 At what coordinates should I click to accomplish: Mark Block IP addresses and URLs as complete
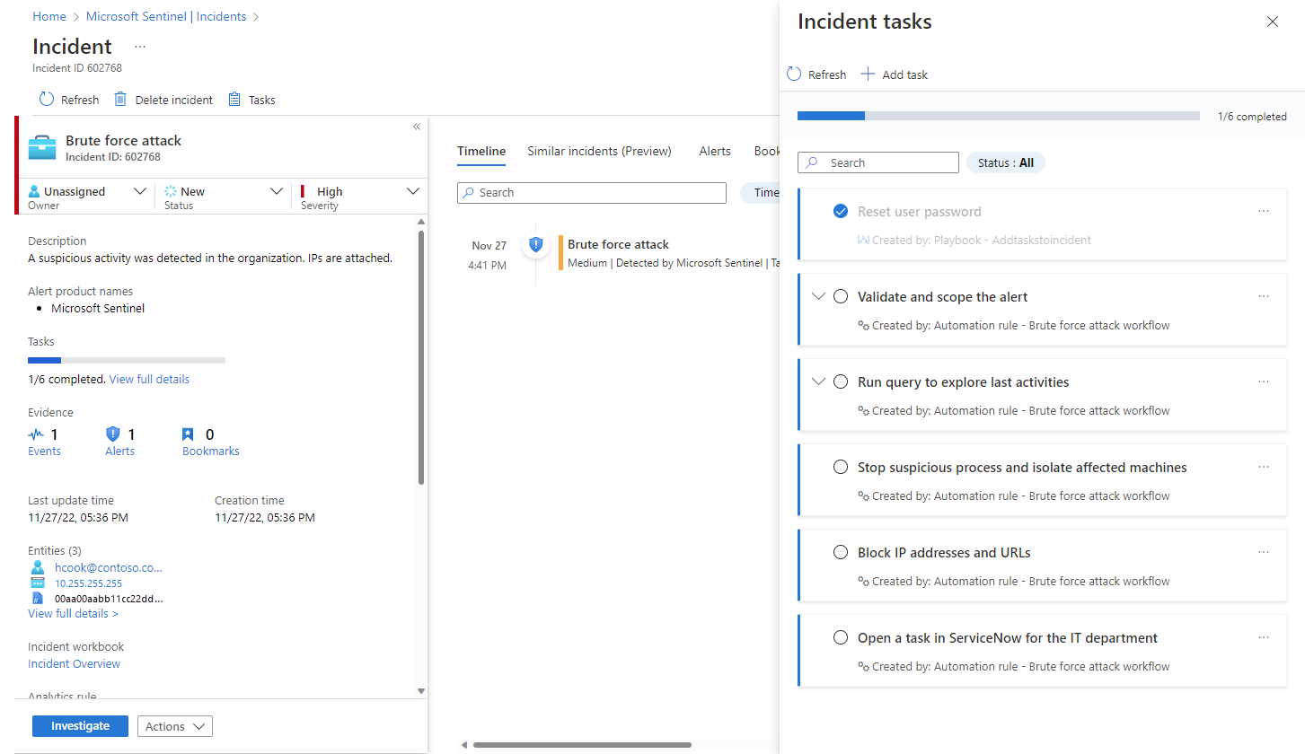pyautogui.click(x=841, y=553)
